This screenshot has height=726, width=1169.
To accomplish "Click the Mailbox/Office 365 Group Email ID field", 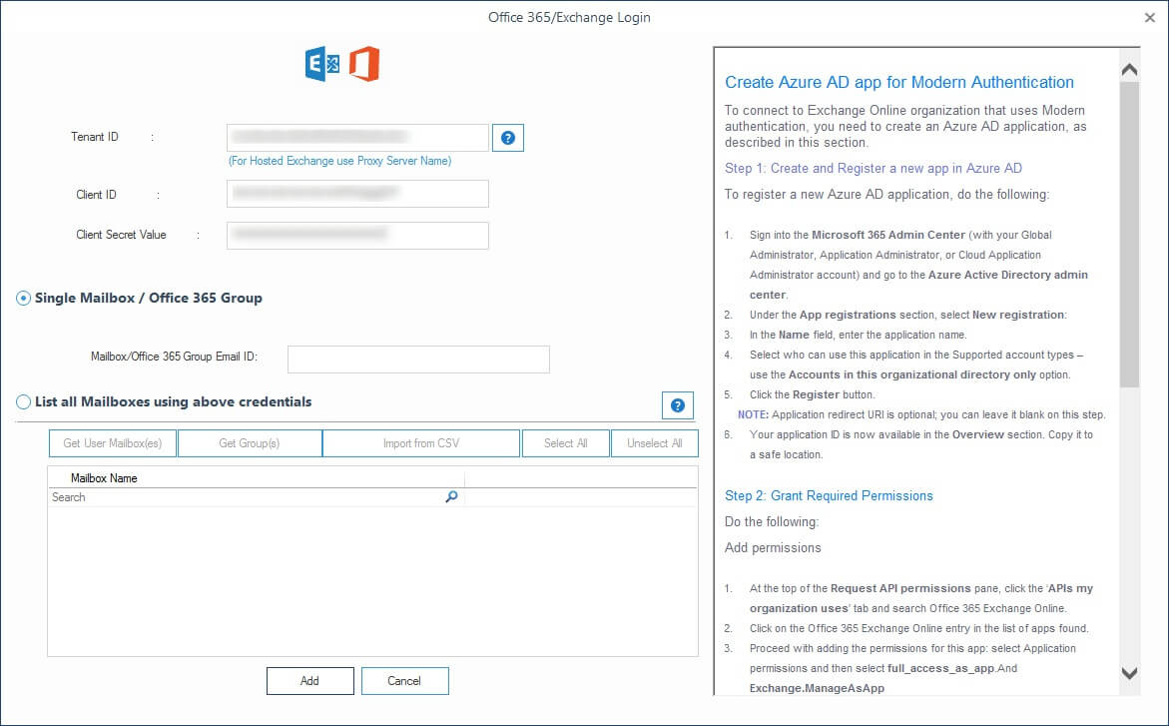I will click(x=419, y=360).
